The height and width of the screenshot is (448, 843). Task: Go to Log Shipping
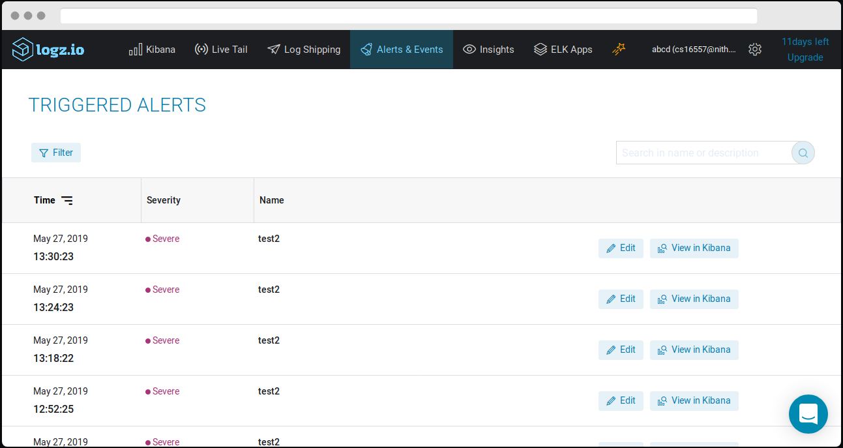point(304,50)
